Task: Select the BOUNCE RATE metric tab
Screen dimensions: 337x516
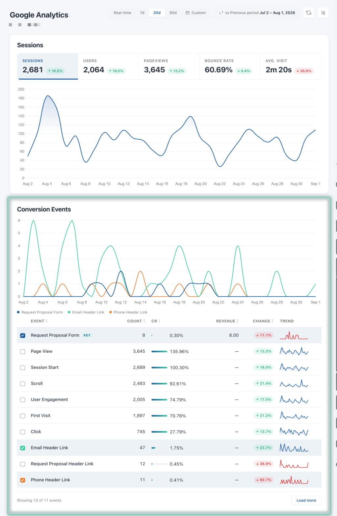Action: 230,66
